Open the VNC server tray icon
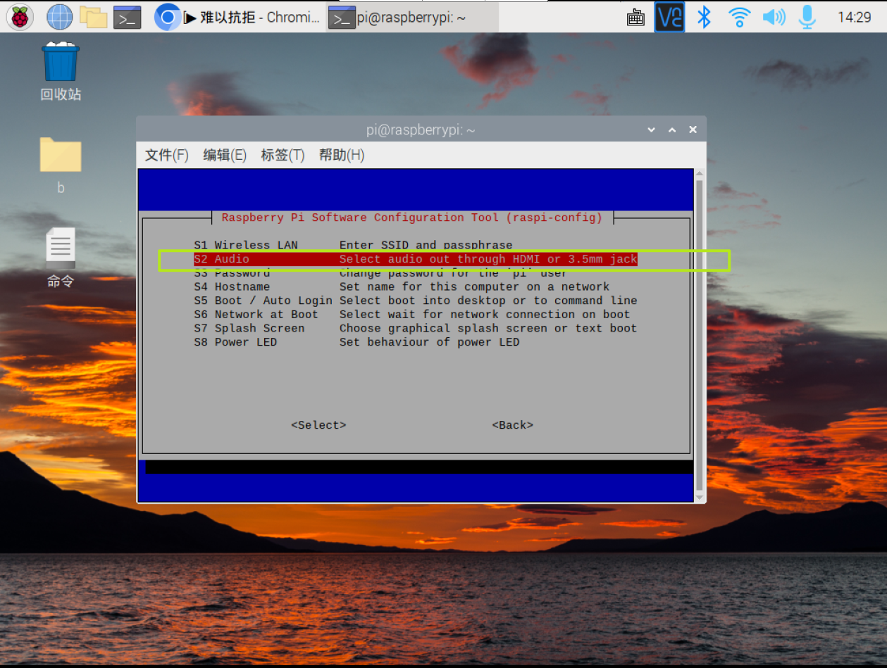The image size is (887, 668). tap(669, 17)
